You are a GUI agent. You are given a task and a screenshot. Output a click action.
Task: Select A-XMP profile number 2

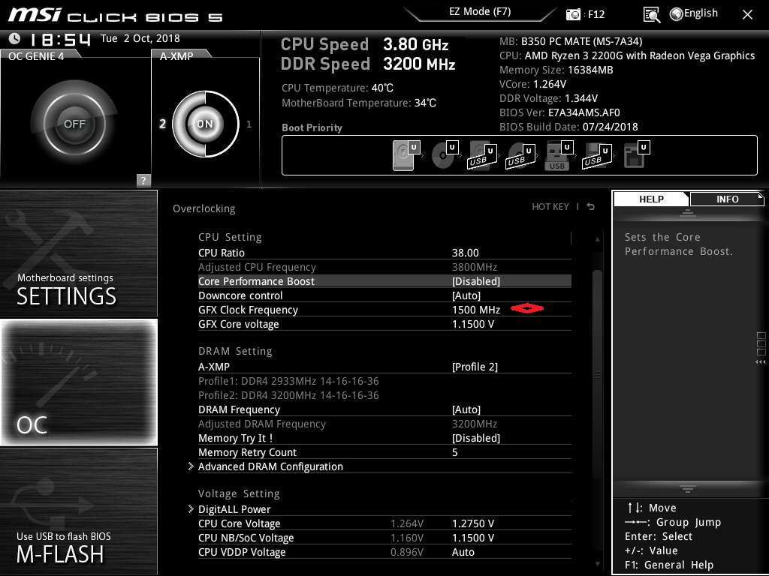[x=162, y=124]
